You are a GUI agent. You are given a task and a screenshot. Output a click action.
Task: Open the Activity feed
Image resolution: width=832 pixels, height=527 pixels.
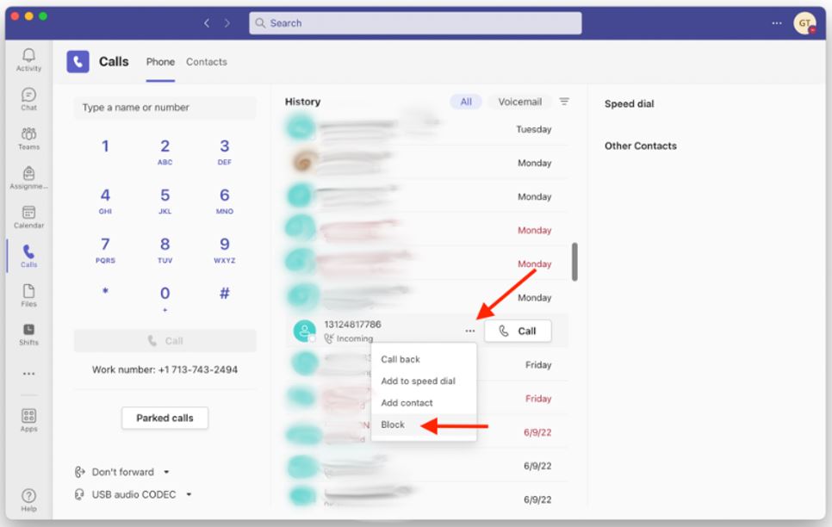28,60
